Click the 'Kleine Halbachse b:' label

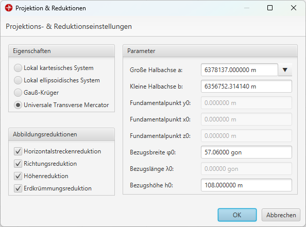(x=156, y=86)
